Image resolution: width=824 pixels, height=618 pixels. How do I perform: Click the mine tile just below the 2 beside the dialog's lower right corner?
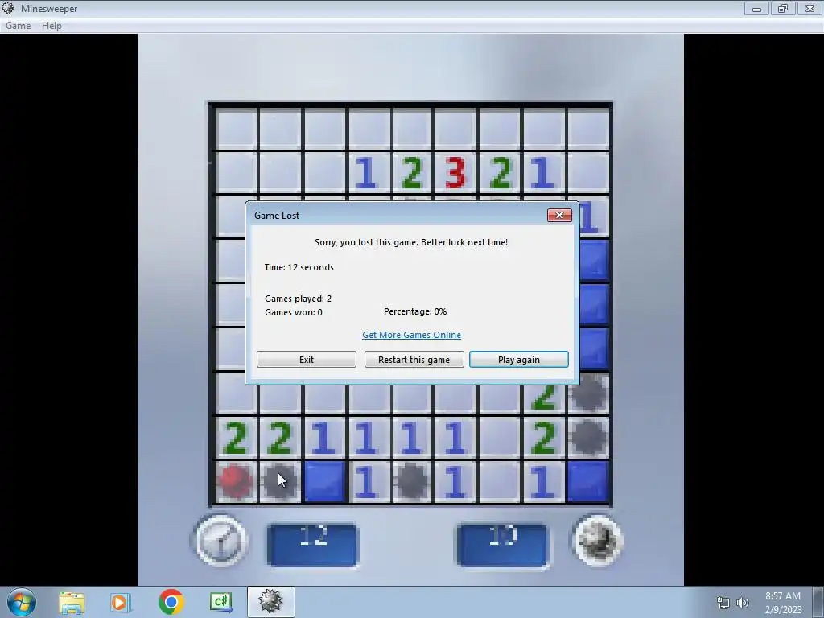click(x=588, y=394)
